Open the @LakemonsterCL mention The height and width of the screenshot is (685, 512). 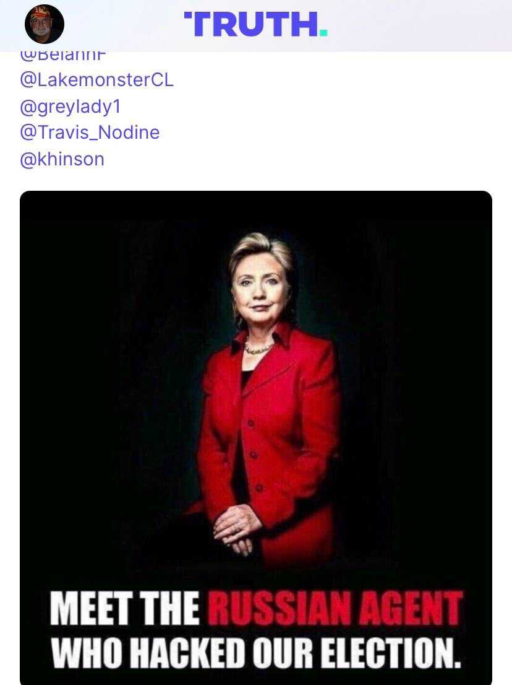coord(97,80)
